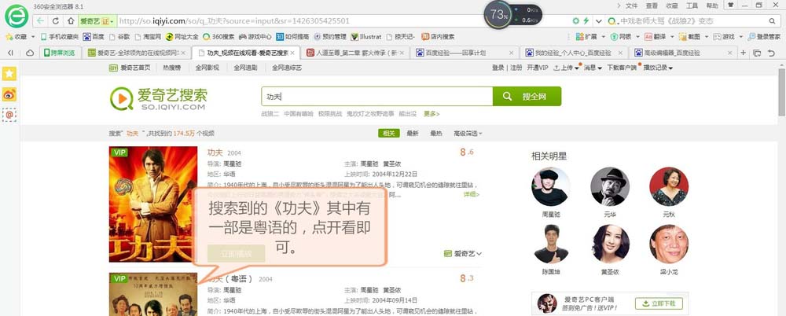Switch to the 人道至尊 tab

pos(355,53)
